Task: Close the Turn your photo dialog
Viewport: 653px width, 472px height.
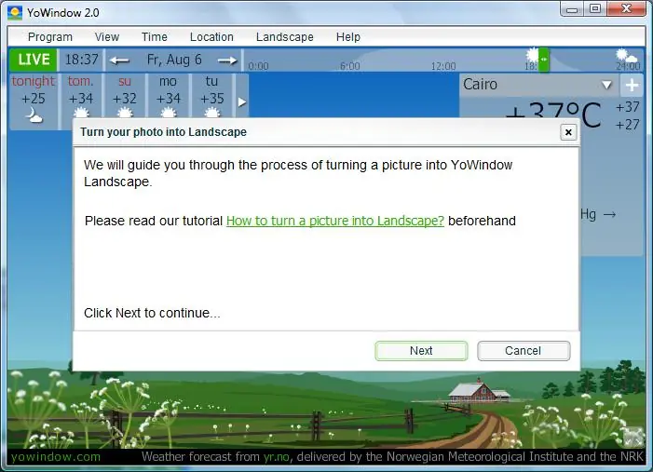Action: point(568,132)
